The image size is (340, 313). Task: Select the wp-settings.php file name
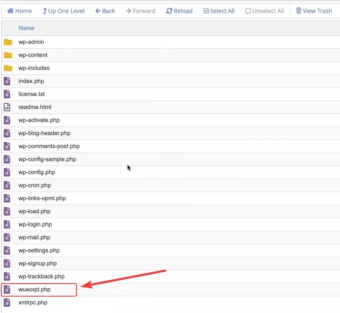tap(39, 250)
